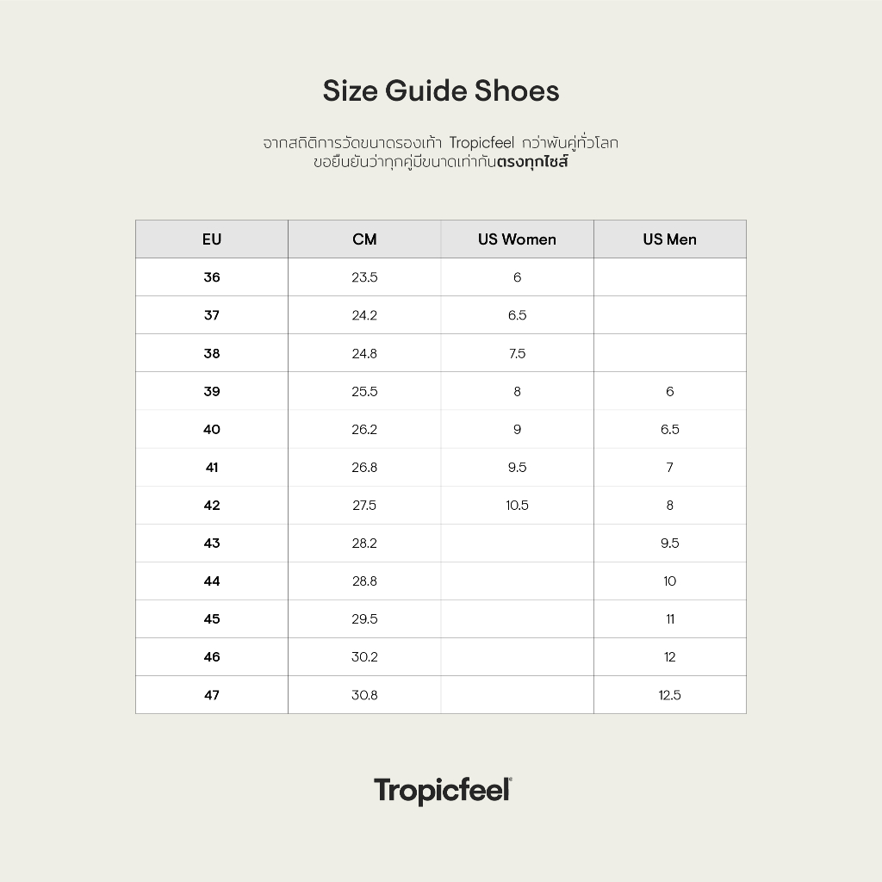
Task: Select EU size 36 cell
Action: (212, 277)
